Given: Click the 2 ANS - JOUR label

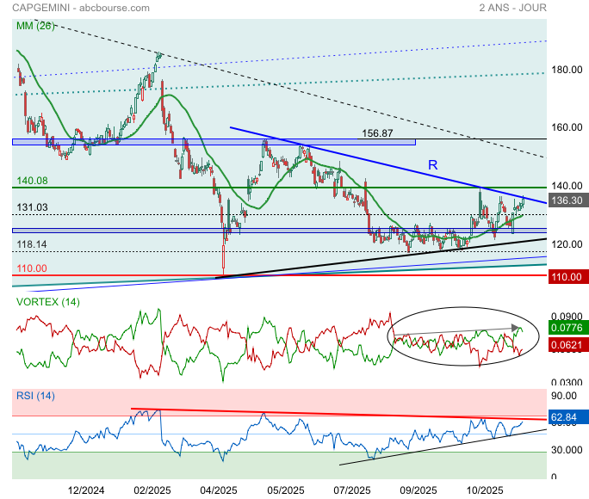Looking at the screenshot, I should point(512,8).
